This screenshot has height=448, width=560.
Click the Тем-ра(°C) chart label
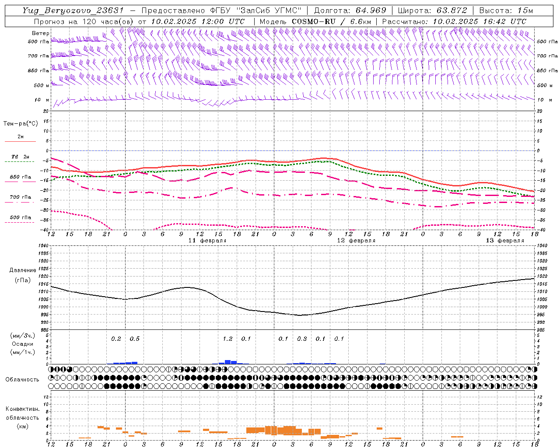pyautogui.click(x=21, y=124)
